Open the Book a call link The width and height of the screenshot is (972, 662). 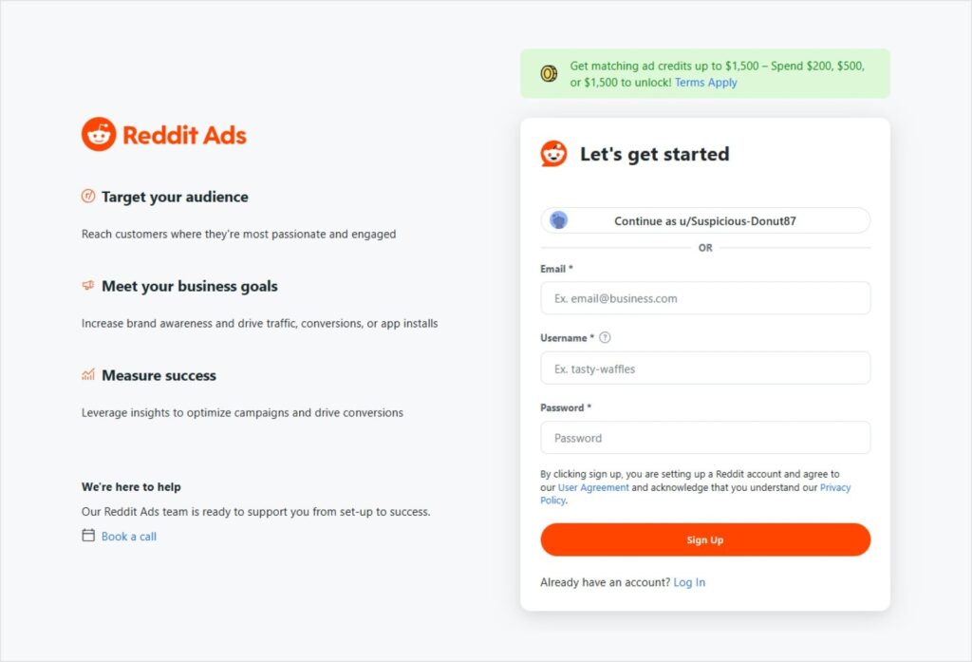(x=129, y=537)
